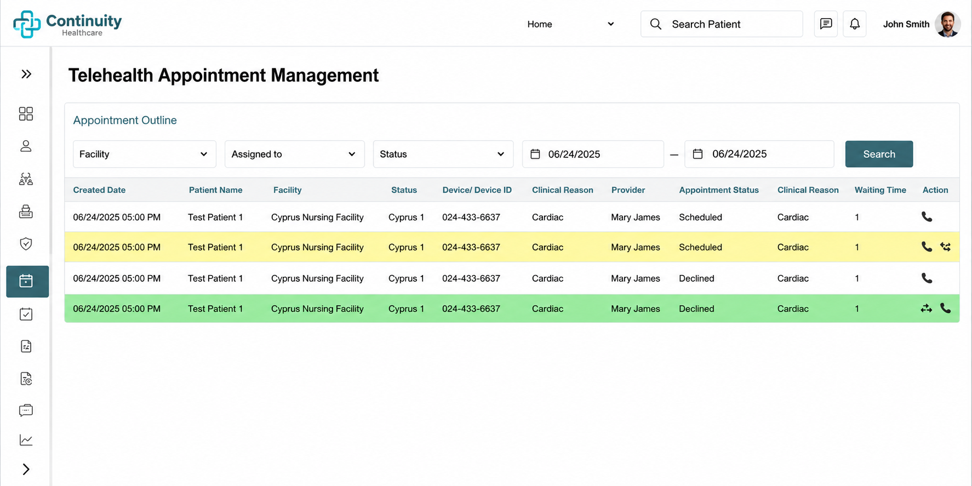Click Declined status in green row
972x486 pixels.
coord(696,308)
